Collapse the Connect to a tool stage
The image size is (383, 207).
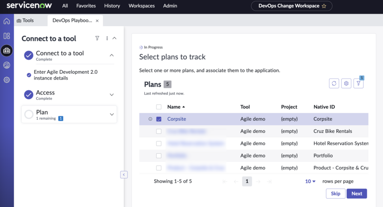click(x=112, y=55)
